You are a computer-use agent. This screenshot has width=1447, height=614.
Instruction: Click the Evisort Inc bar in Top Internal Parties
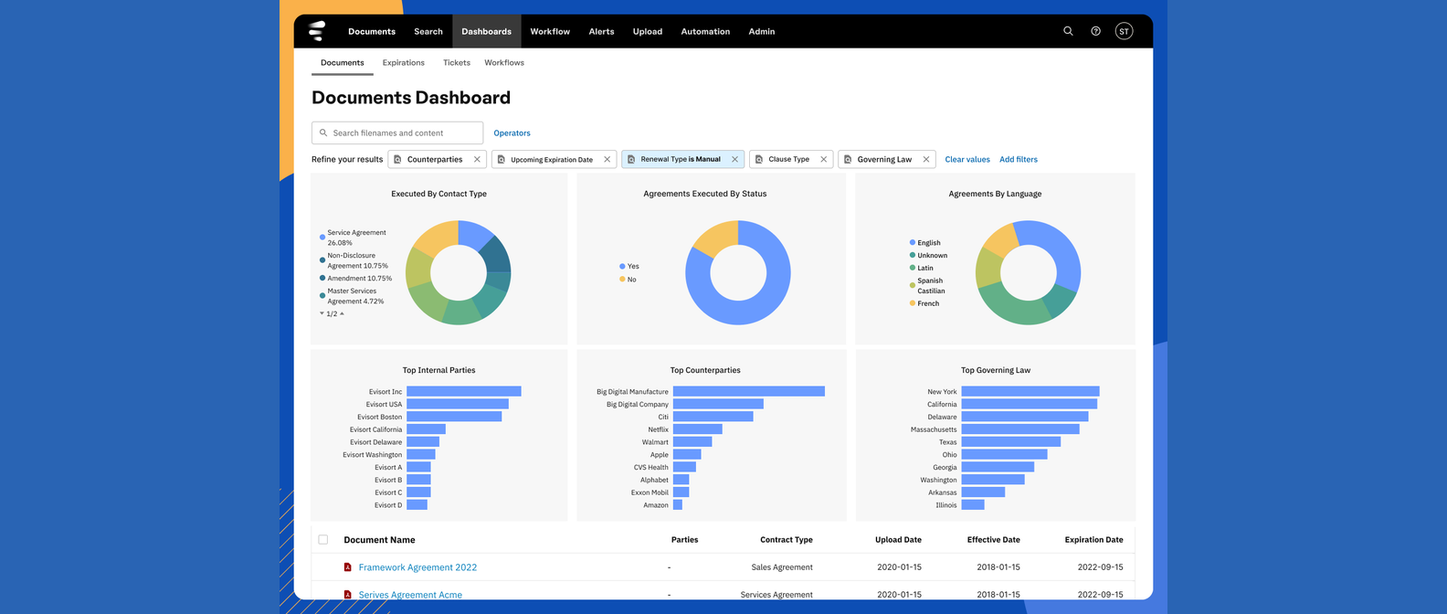464,391
